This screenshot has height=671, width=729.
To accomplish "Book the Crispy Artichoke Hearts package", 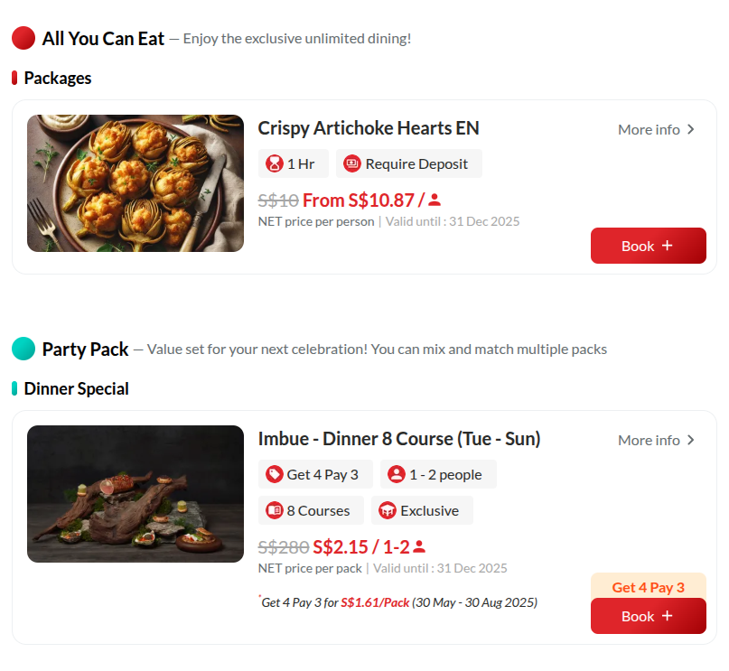I will click(x=648, y=246).
